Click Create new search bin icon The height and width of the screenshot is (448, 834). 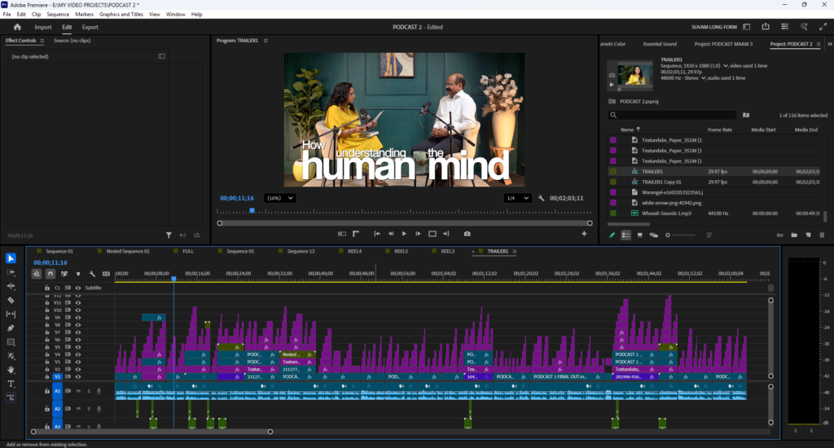tap(746, 115)
